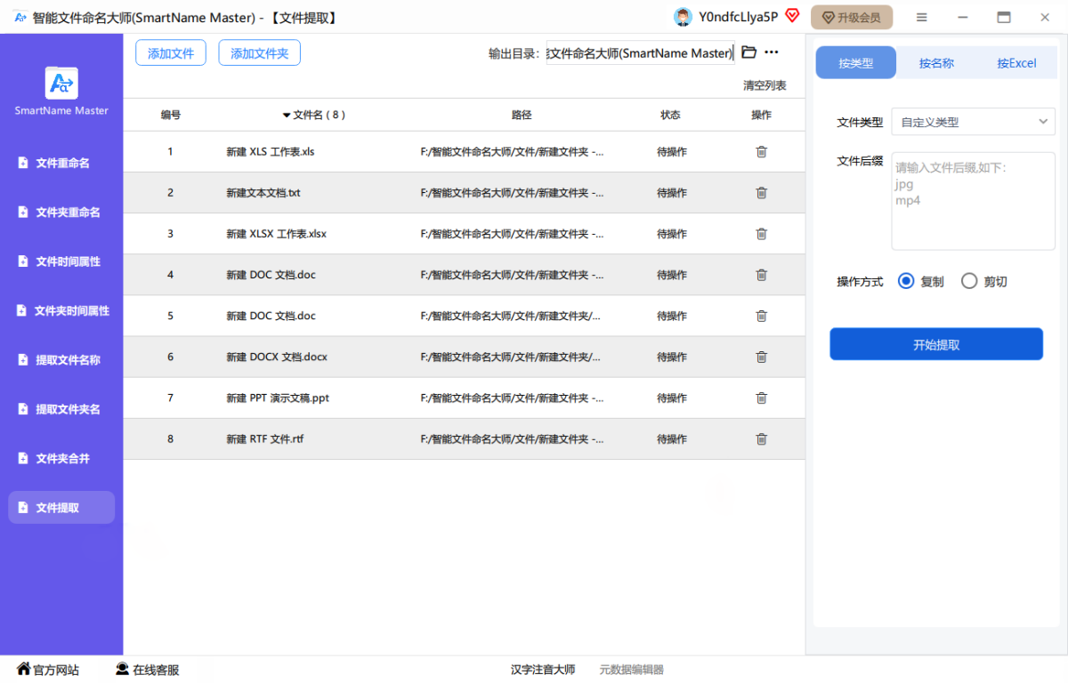Open output directory folder icon
Viewport: 1068px width, 683px height.
tap(748, 52)
